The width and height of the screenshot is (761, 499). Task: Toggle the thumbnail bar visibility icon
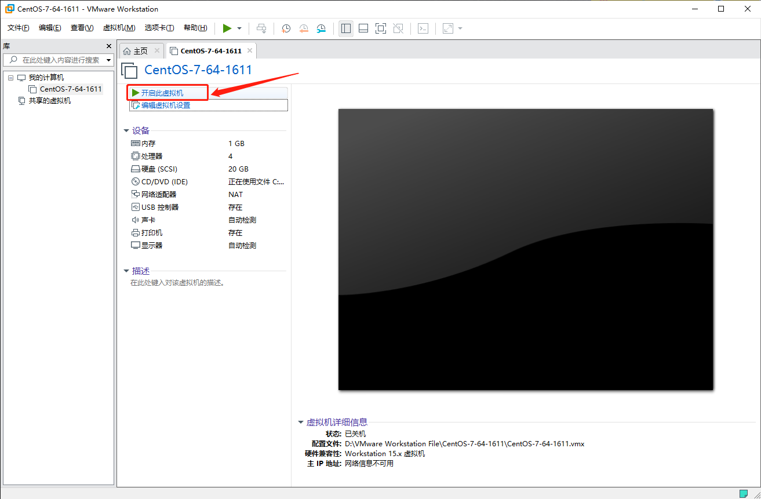click(x=363, y=28)
